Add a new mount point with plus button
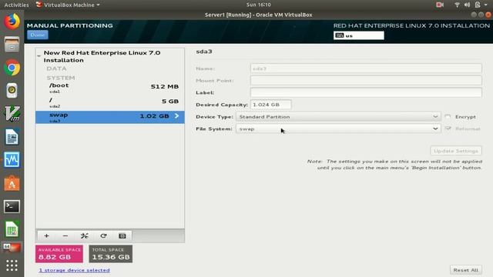 click(x=46, y=236)
